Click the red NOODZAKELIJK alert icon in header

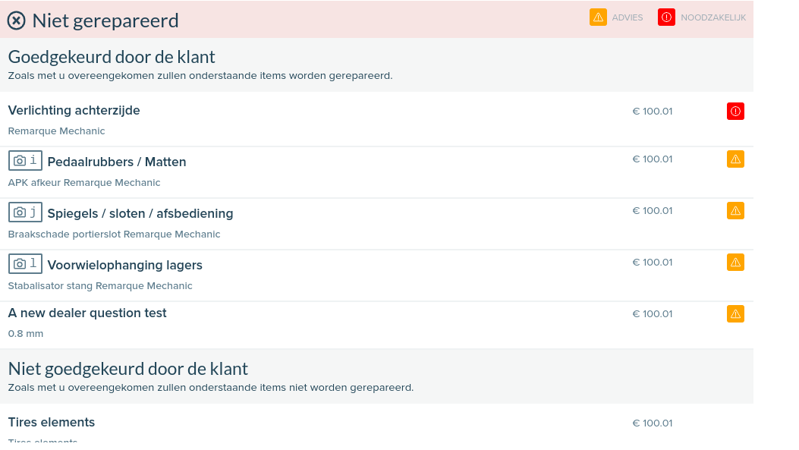tap(666, 17)
